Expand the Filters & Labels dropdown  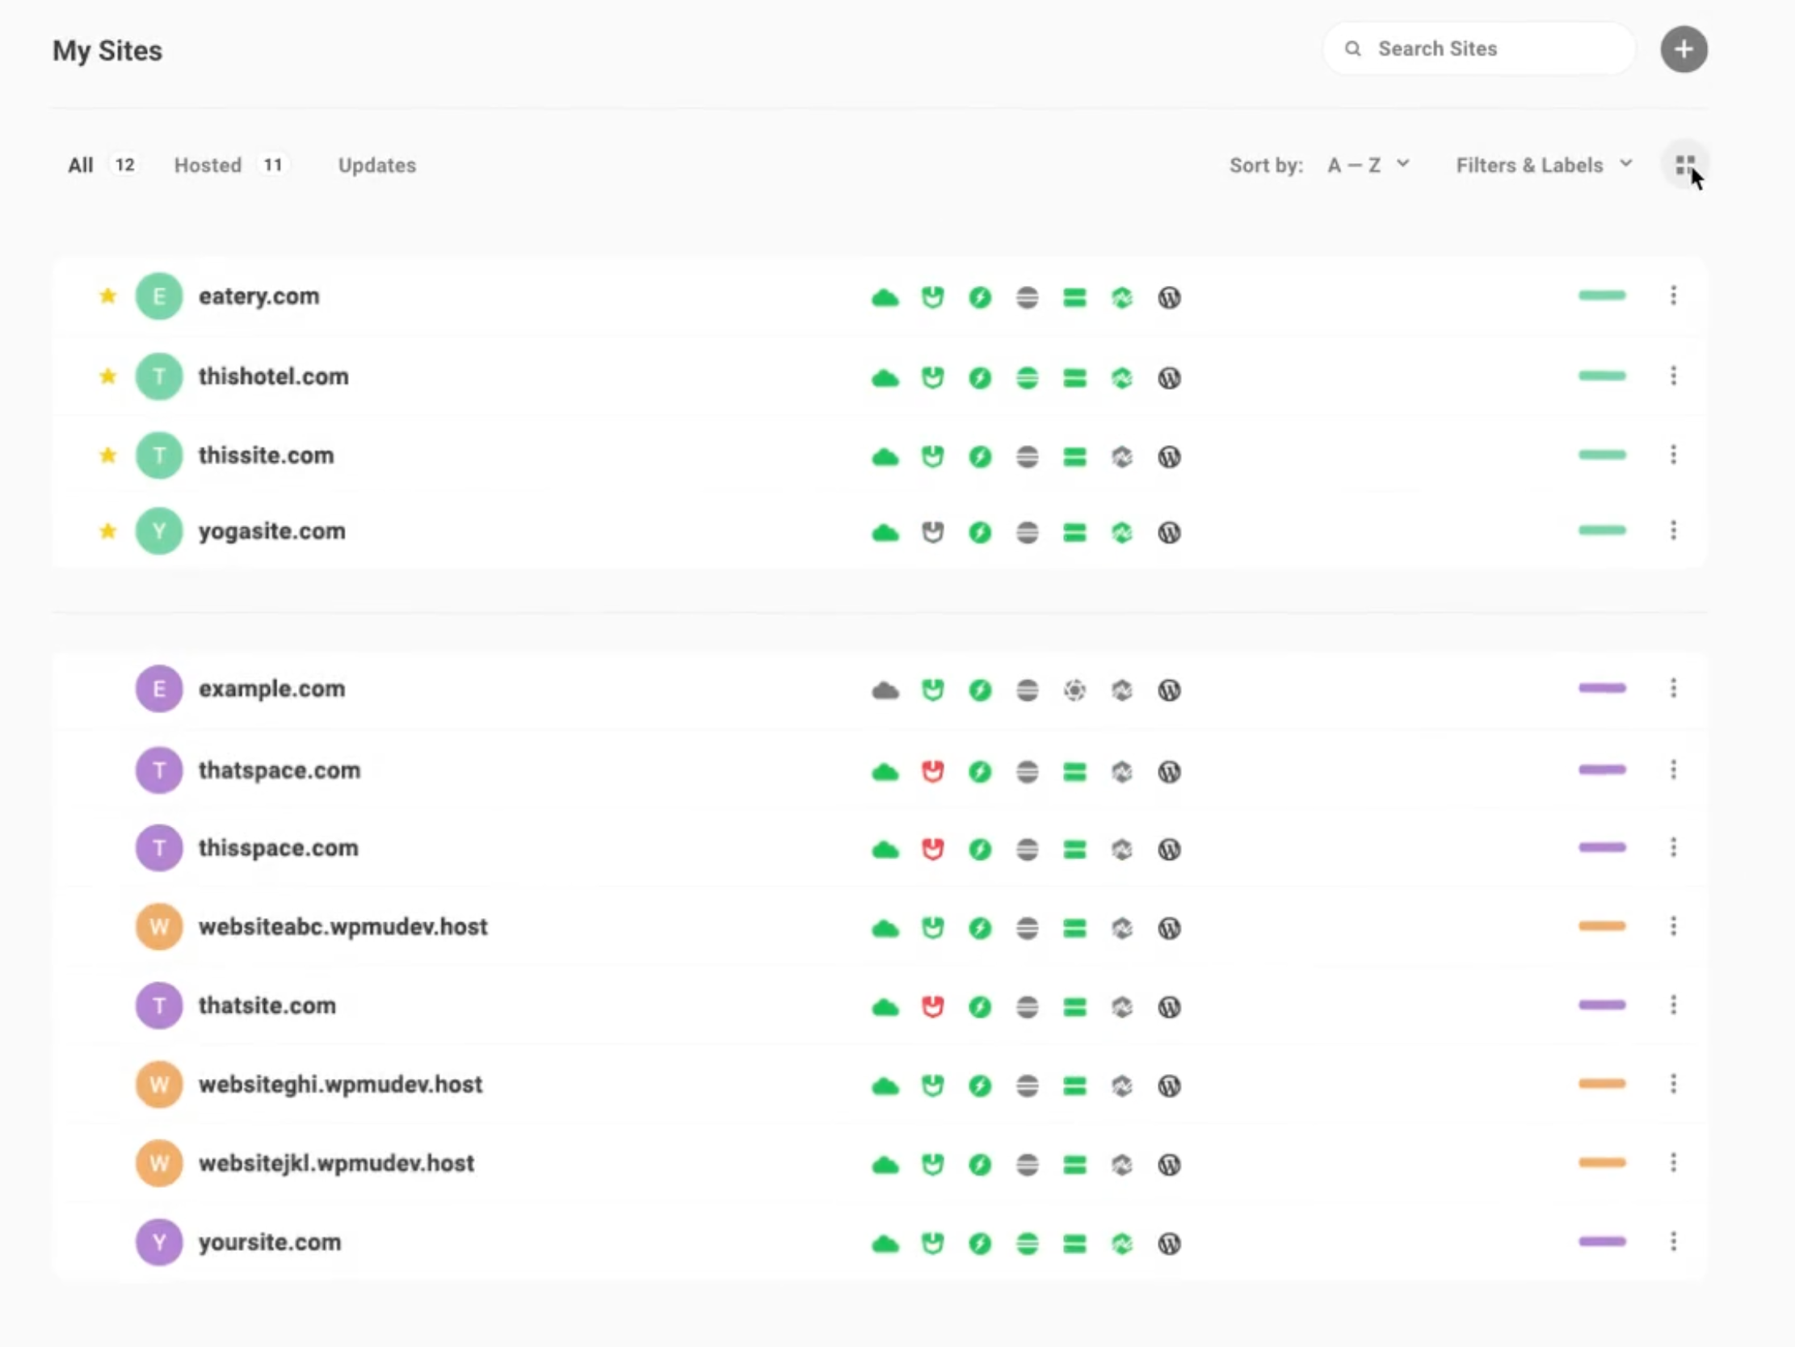point(1545,166)
